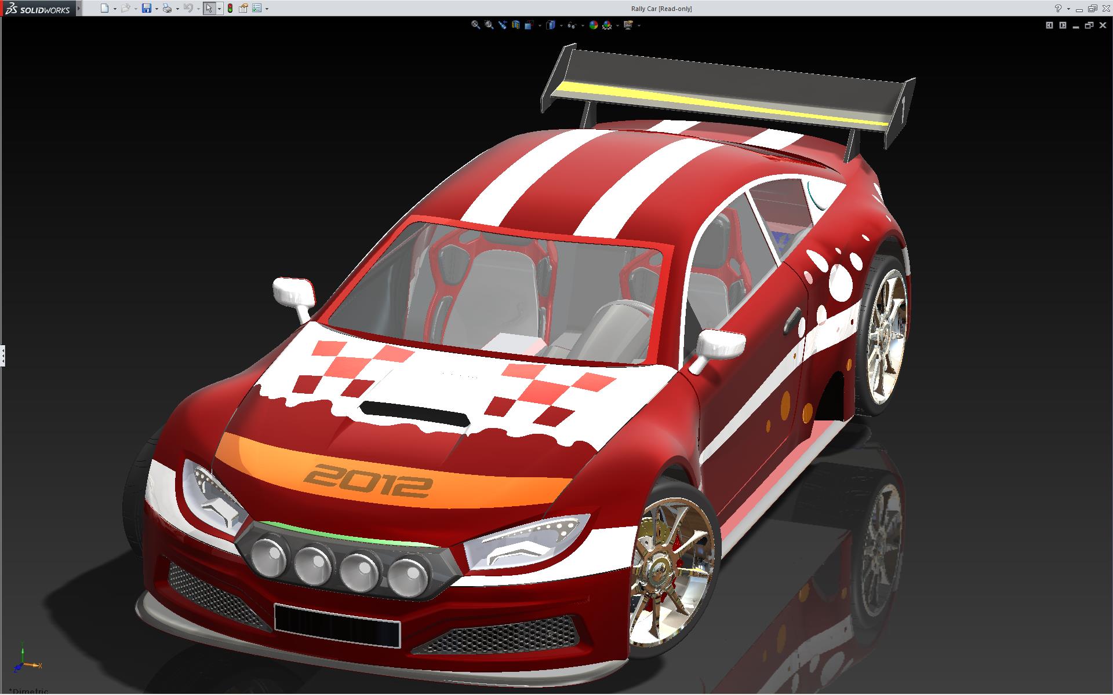The width and height of the screenshot is (1113, 695).
Task: Click the Edit Appearance color ball
Action: click(593, 25)
